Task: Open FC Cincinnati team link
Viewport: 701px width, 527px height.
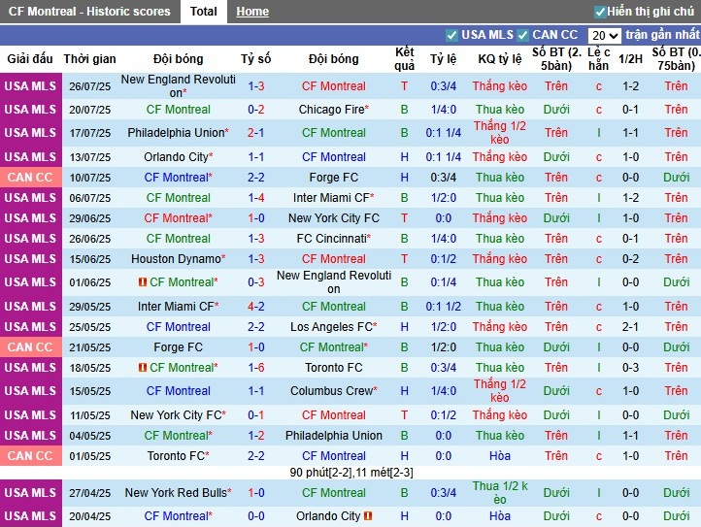Action: click(x=331, y=239)
